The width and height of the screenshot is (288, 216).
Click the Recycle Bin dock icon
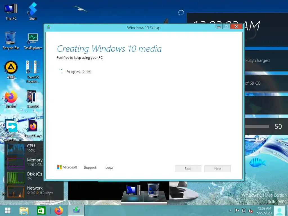[154, 190]
